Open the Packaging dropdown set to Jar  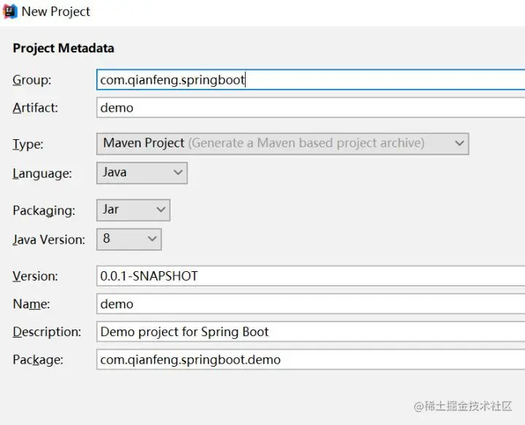pos(133,210)
